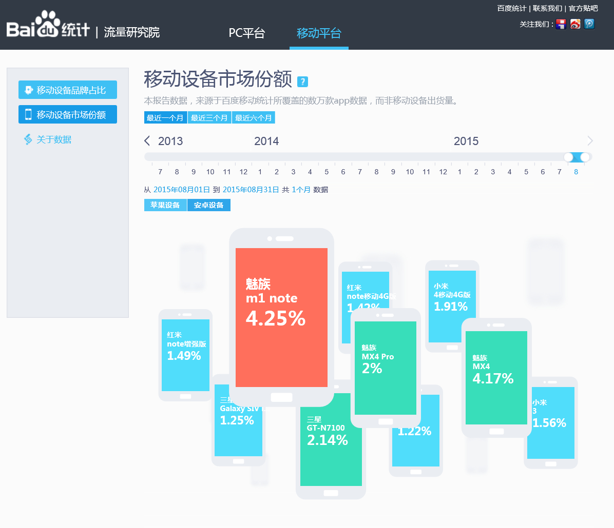614x528 pixels.
Task: Click the 小米 3 1.56% phone
Action: [x=552, y=422]
